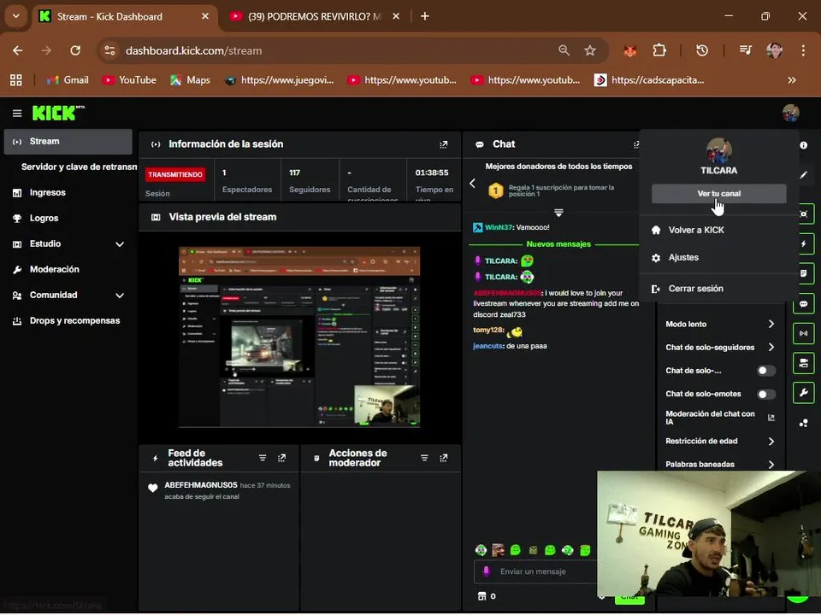The image size is (821, 615).
Task: Show hidden bookmarks with the double-chevron
Action: [792, 80]
